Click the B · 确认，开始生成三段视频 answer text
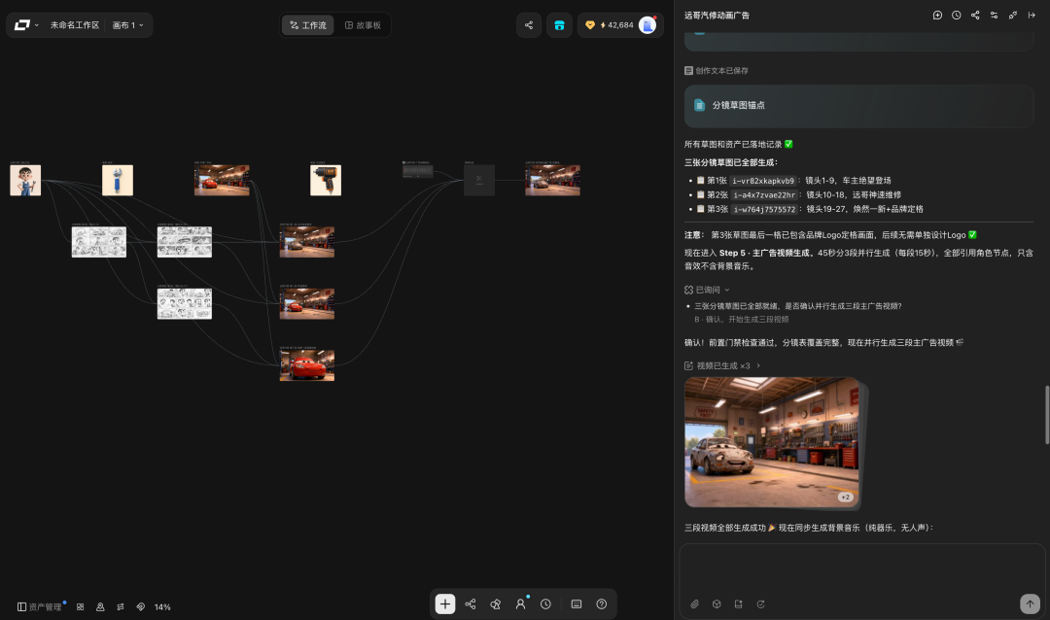The width and height of the screenshot is (1050, 620). [x=741, y=320]
